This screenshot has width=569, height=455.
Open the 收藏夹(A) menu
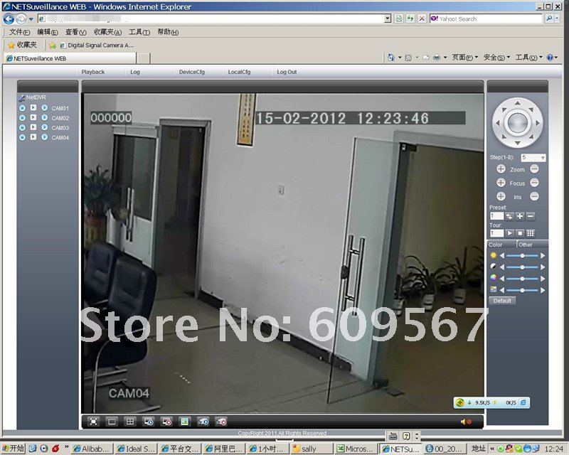(107, 32)
